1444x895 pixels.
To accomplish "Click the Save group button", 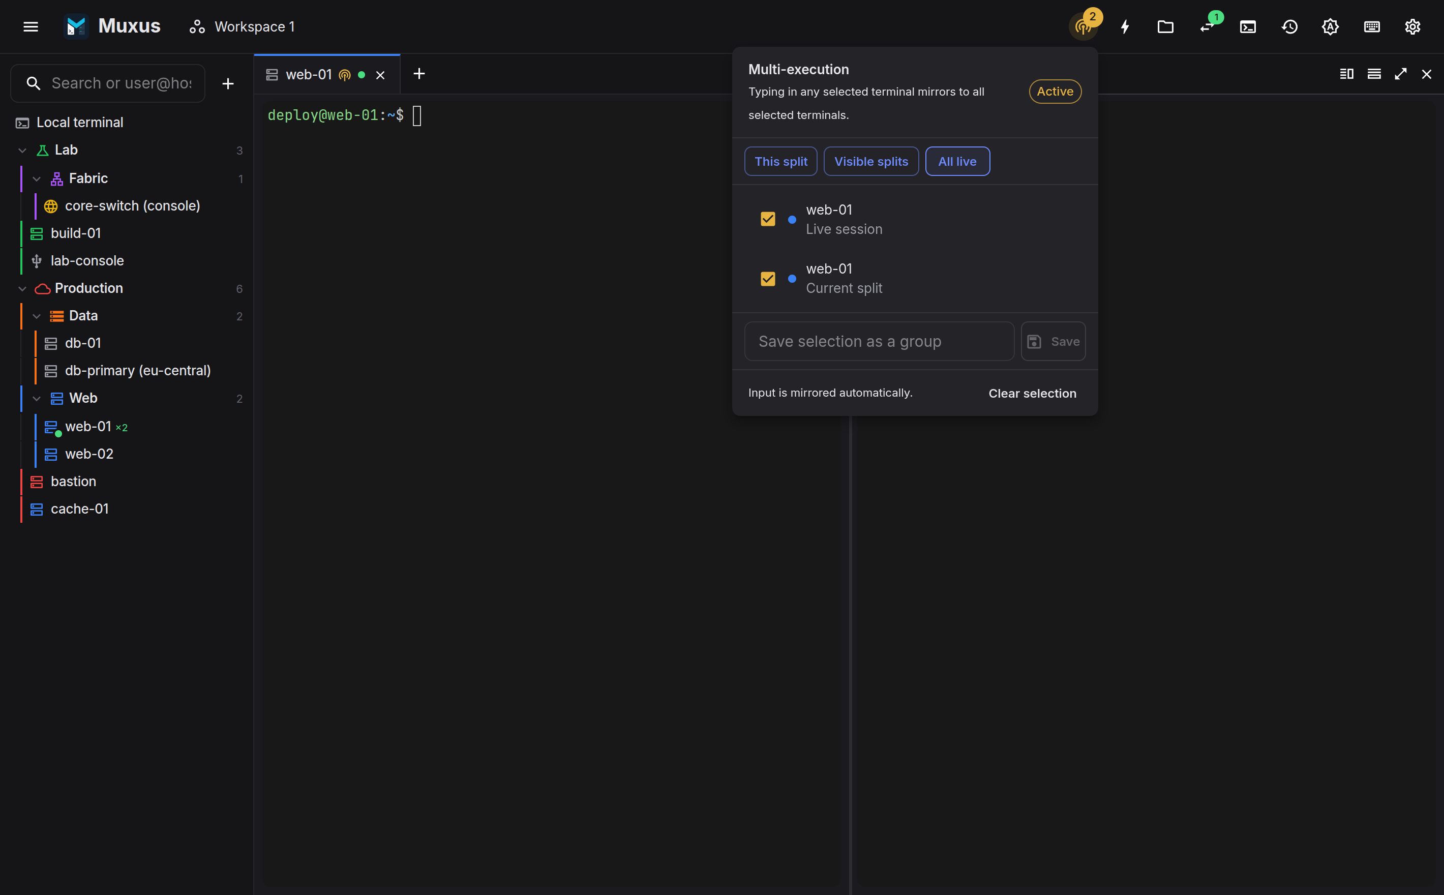I will click(1054, 342).
